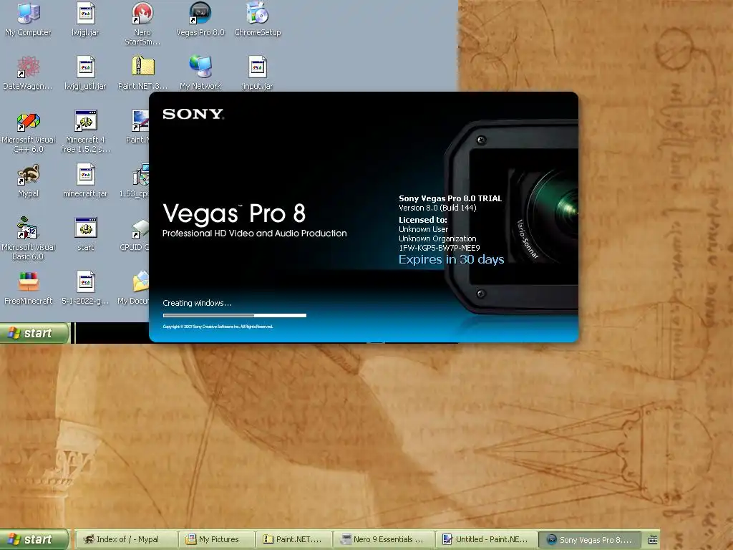Select the Mypal raccoon browser icon

28,180
